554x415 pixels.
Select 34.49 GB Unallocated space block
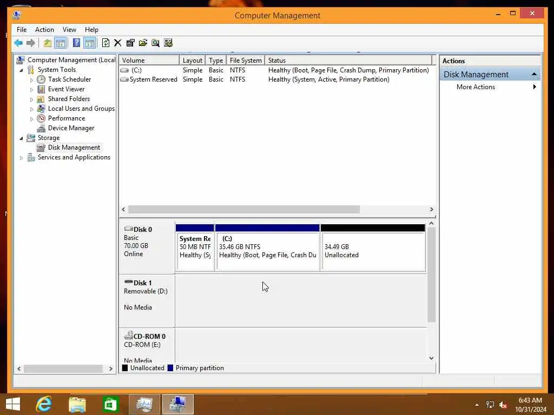(x=373, y=248)
